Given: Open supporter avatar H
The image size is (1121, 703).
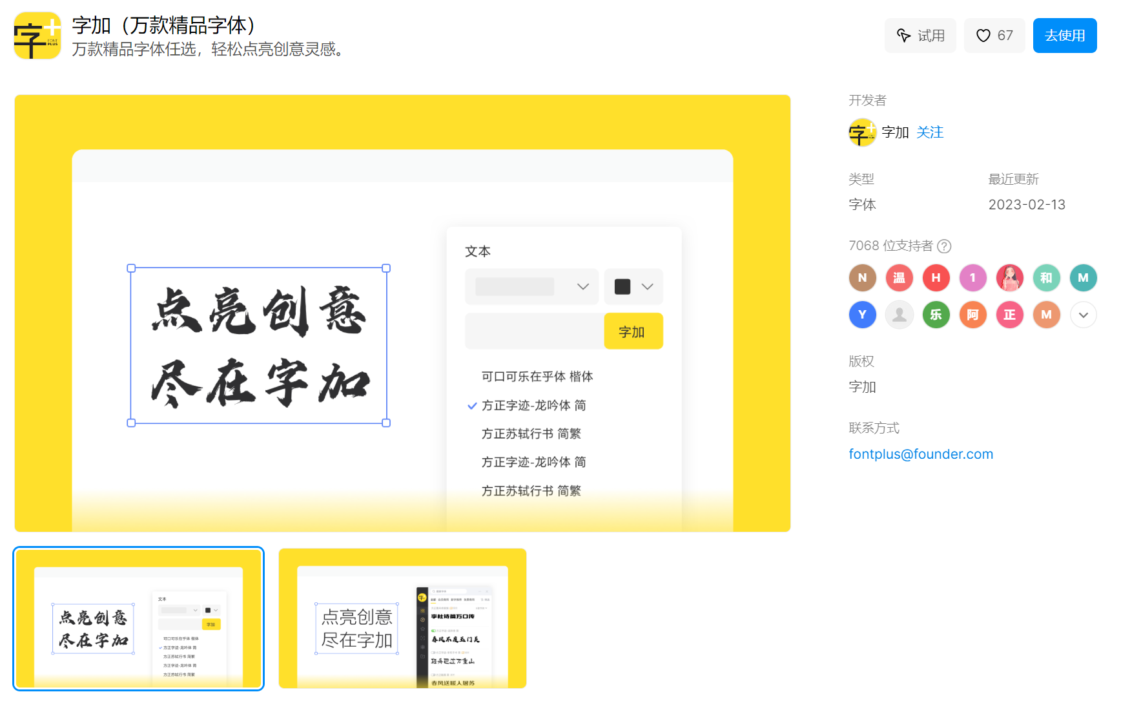Looking at the screenshot, I should tap(936, 278).
